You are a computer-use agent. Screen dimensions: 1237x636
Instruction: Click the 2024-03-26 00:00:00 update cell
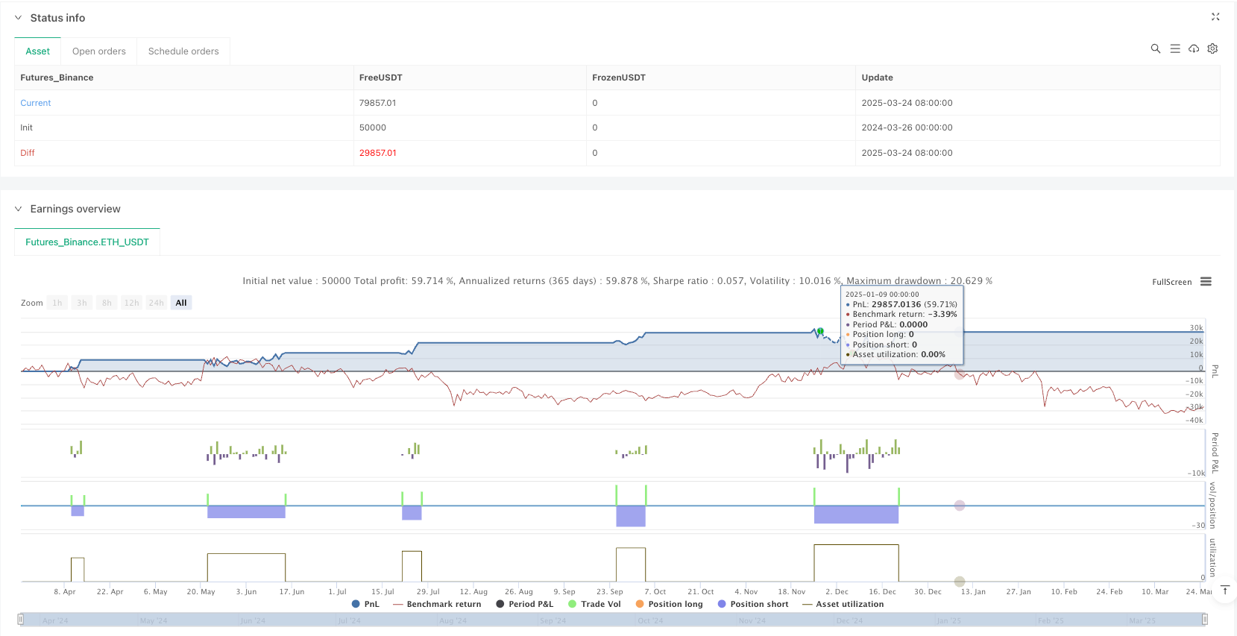click(x=1037, y=127)
